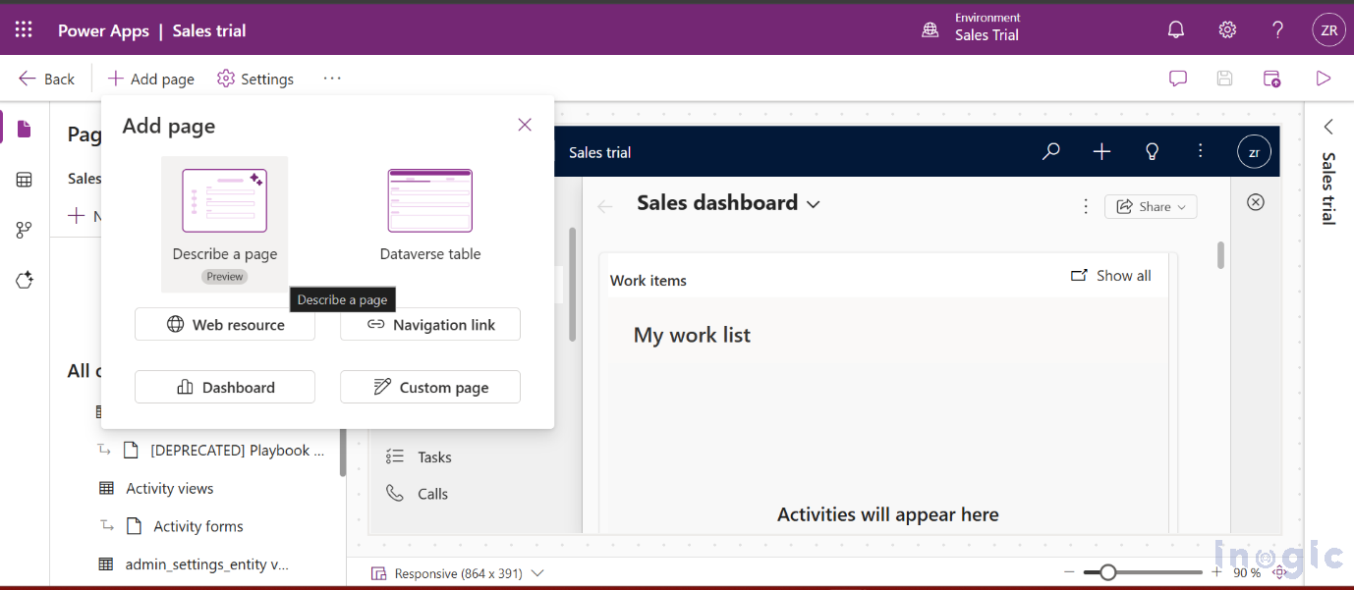
Task: Open the Data table icon in the left rail
Action: (24, 179)
